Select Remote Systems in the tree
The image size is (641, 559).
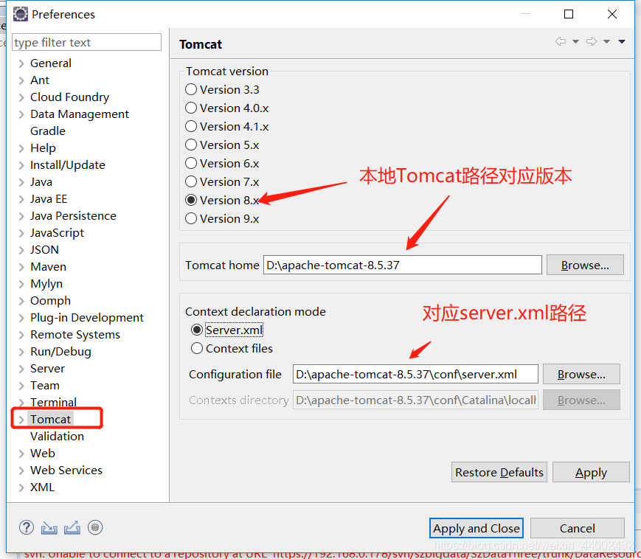(x=75, y=335)
